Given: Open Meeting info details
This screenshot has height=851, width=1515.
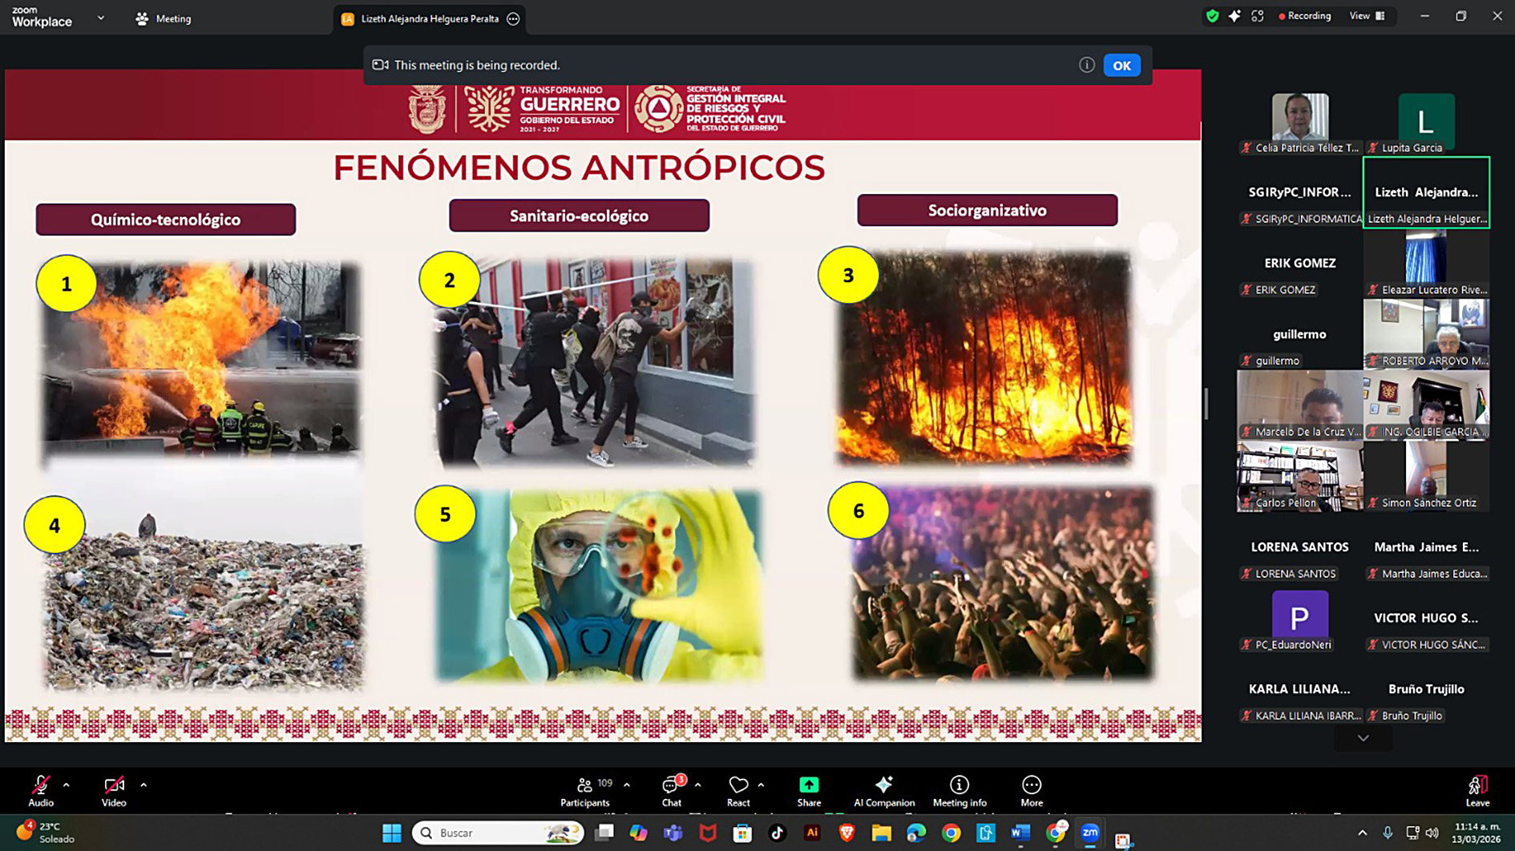Looking at the screenshot, I should 959,790.
